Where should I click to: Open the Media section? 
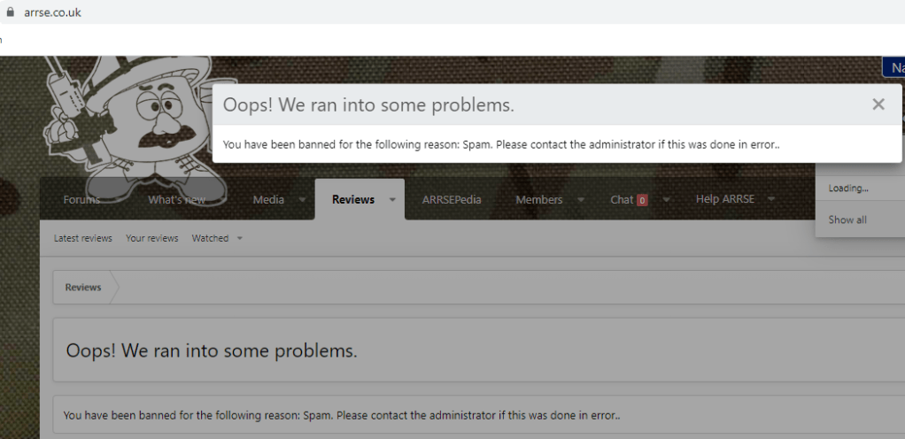[x=268, y=199]
